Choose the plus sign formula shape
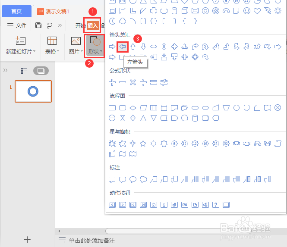 (x=112, y=82)
